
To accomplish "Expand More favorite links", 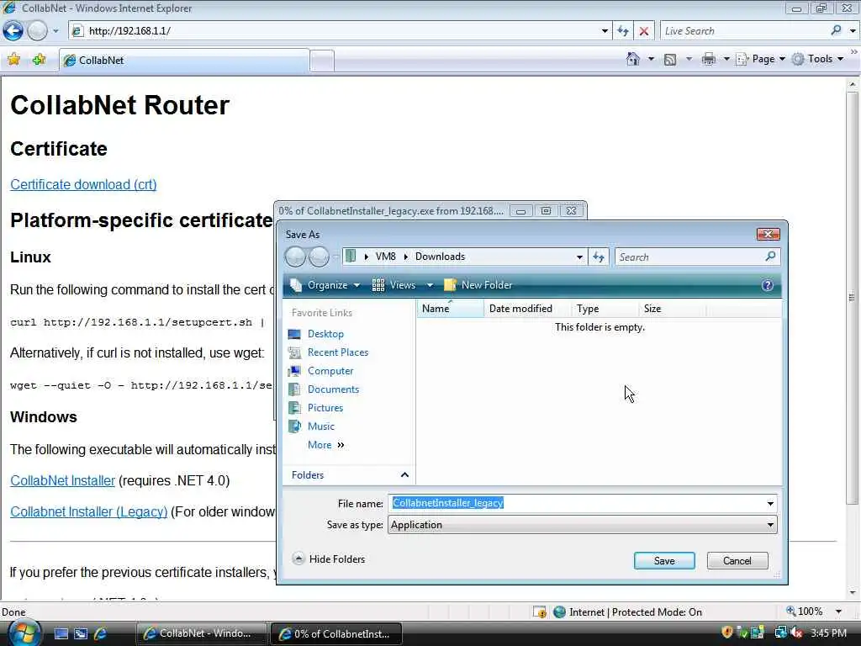I will coord(325,445).
